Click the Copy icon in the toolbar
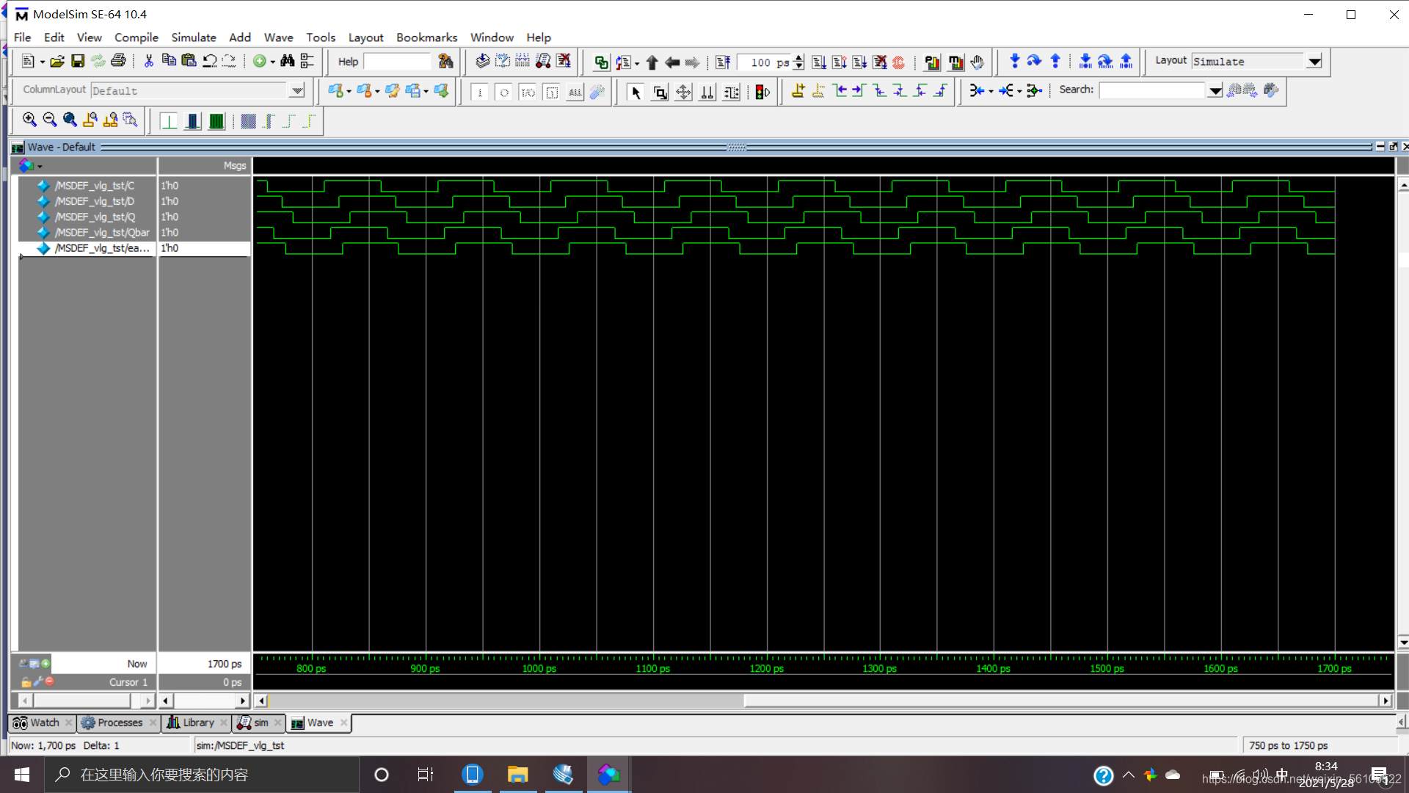This screenshot has width=1409, height=793. [x=169, y=62]
